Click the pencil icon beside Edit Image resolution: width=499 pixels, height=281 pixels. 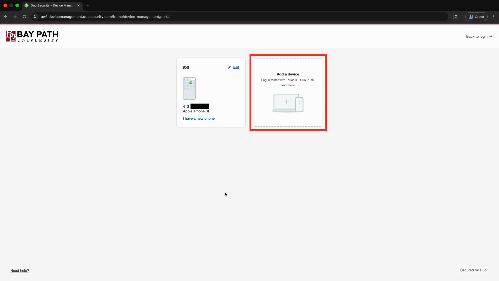tap(229, 67)
